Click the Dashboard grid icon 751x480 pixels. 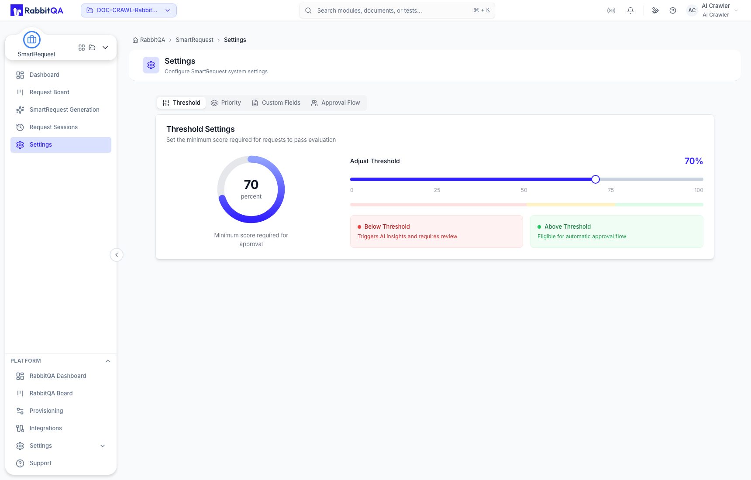(x=20, y=75)
